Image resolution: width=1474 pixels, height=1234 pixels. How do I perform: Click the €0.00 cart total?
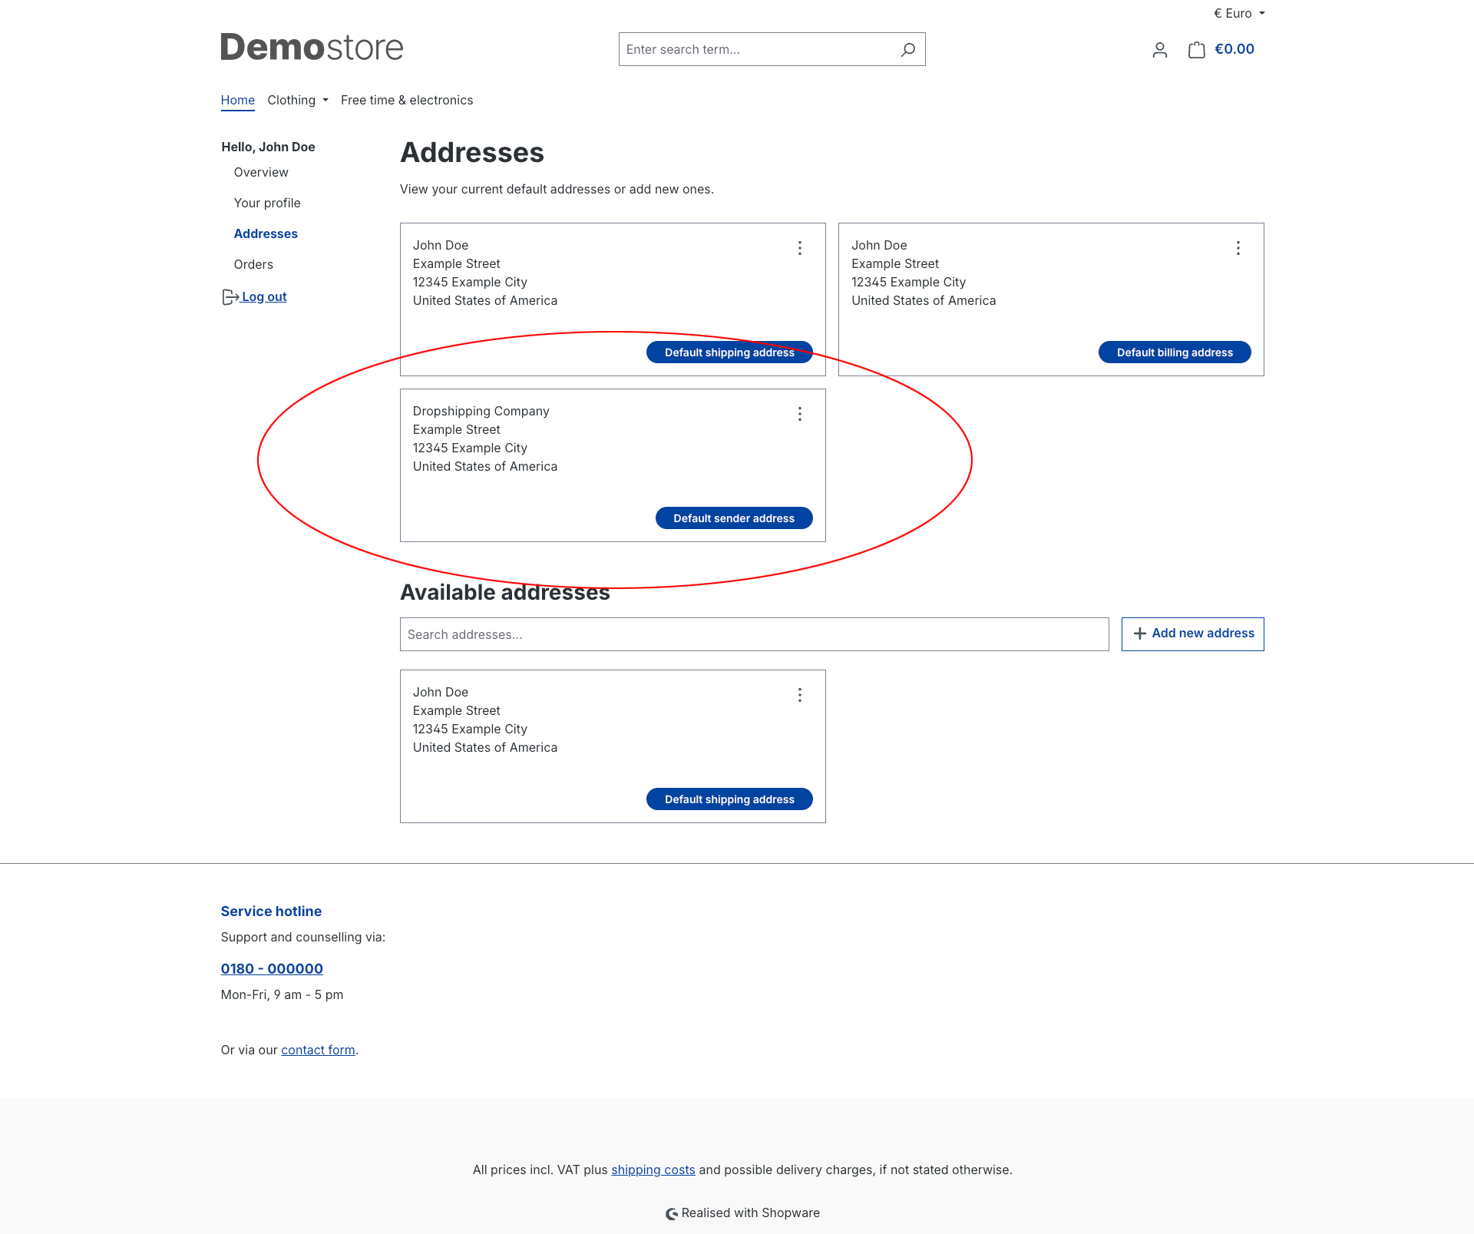tap(1234, 49)
